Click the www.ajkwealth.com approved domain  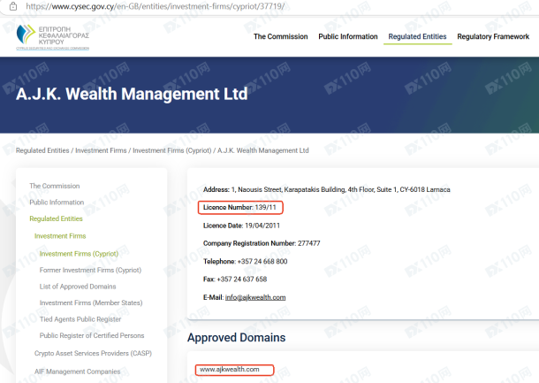[228, 369]
